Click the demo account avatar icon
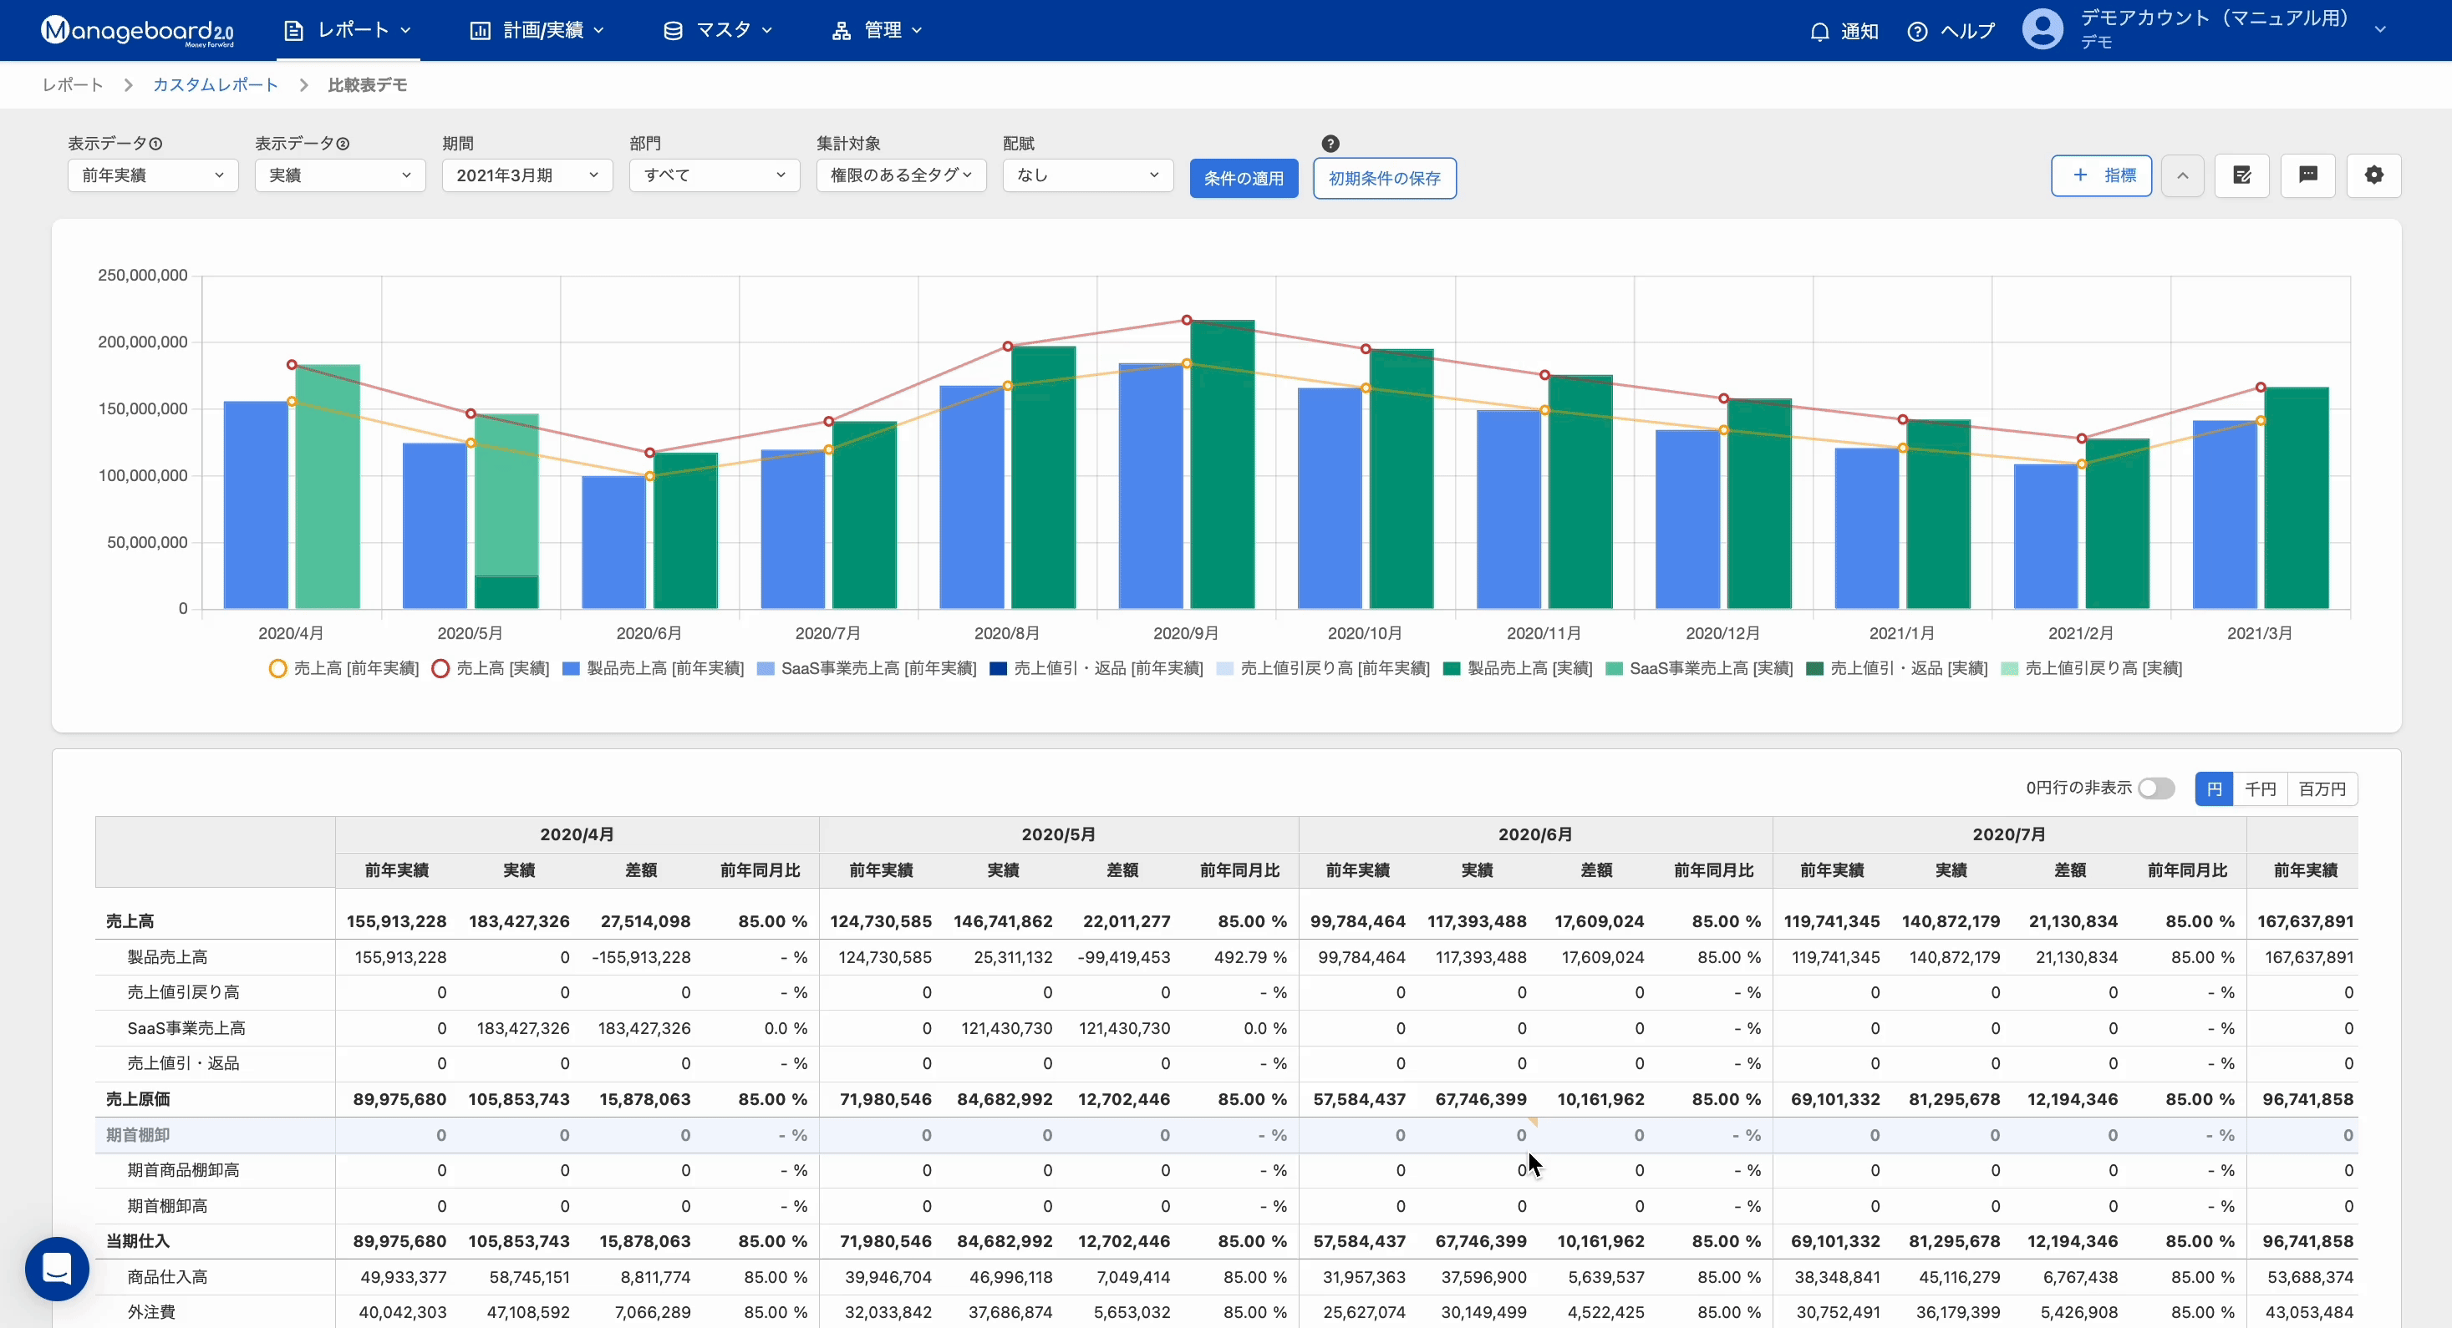Screen dimensions: 2452x1328 pyautogui.click(x=2042, y=29)
